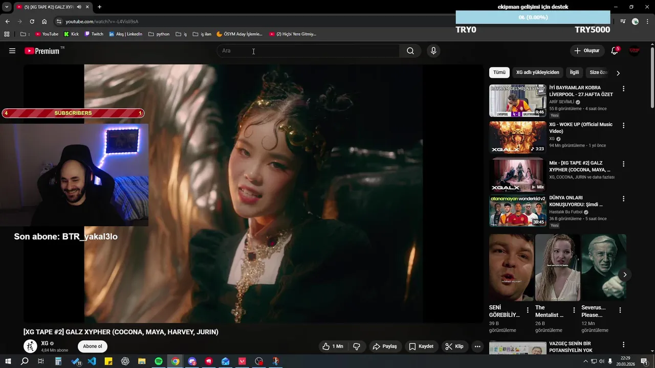Open Chrome profile avatar
Screen dimensions: 655x368
pyautogui.click(x=635, y=21)
